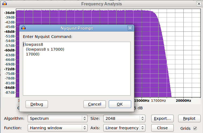Hit the Replot button
Viewport: 203px width, 133px height.
click(x=189, y=118)
